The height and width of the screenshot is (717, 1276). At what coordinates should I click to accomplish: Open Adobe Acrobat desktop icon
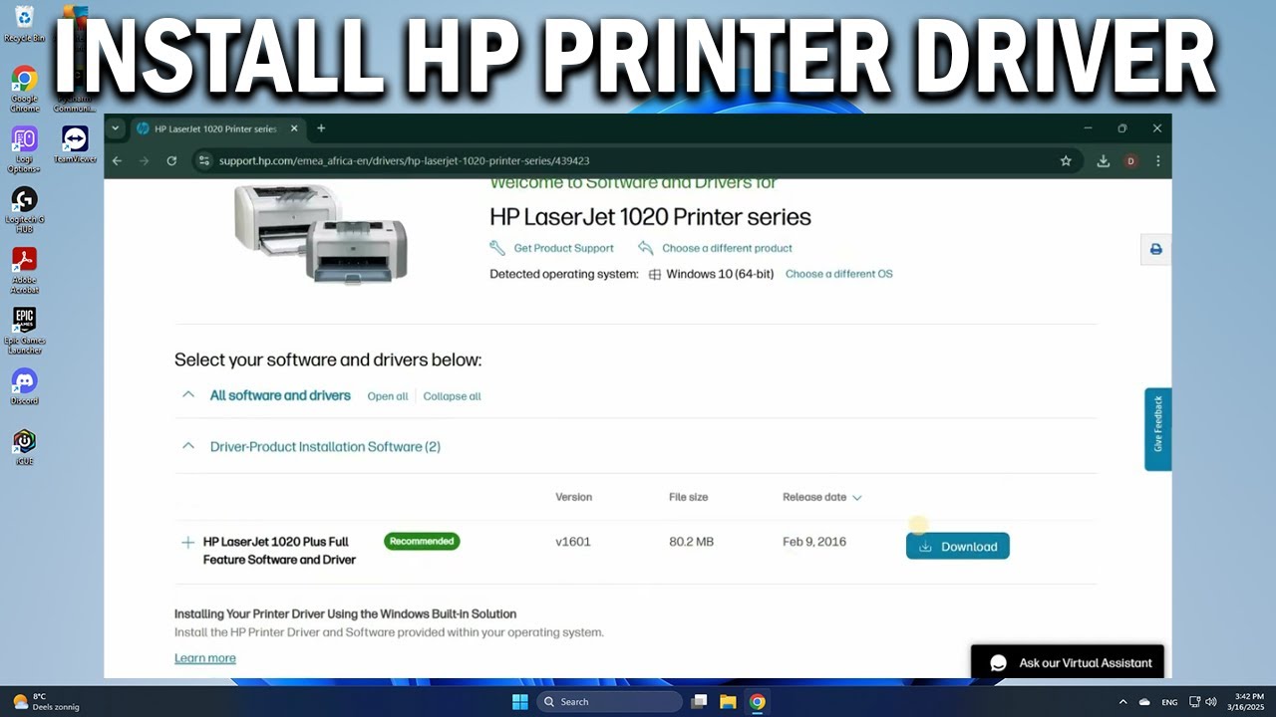(24, 270)
